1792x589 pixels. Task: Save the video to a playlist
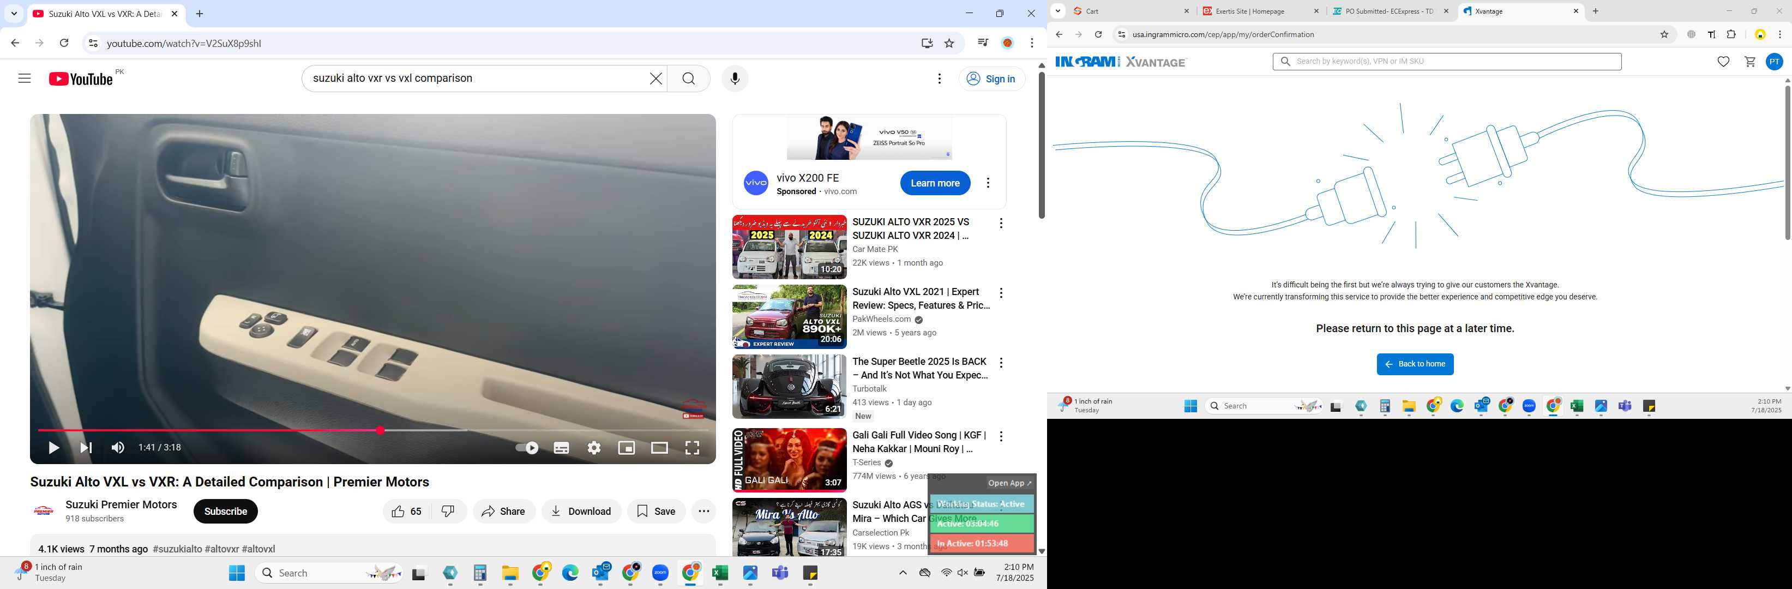point(657,511)
